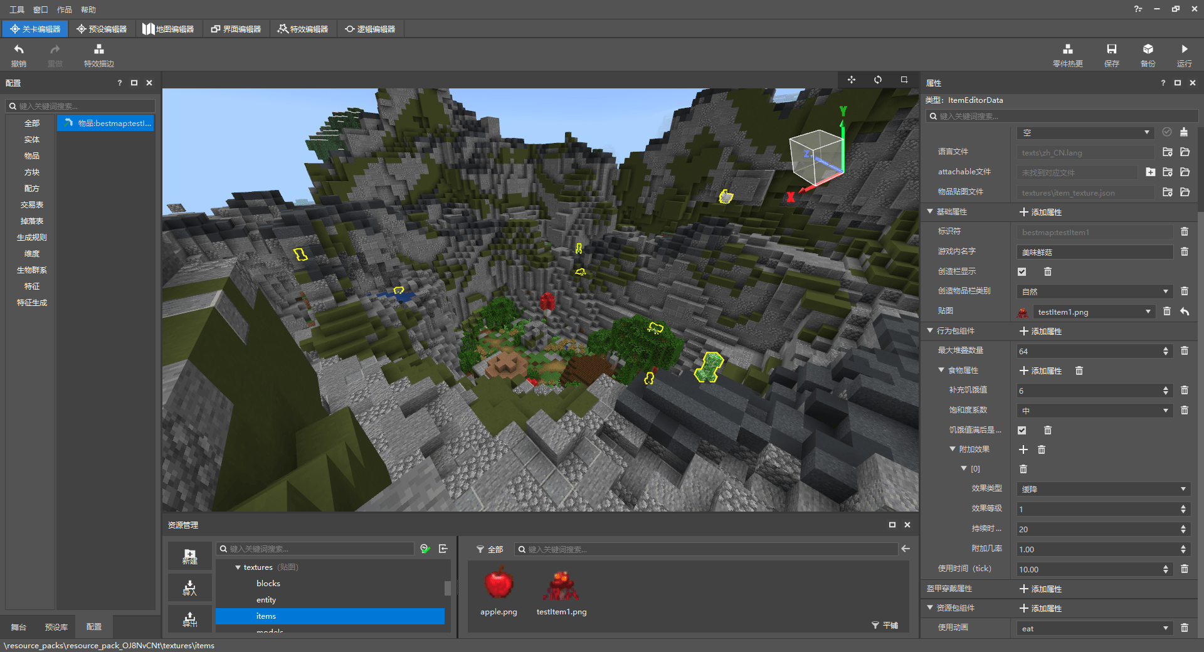Toggle the 创造栏显示 checkbox

tap(1022, 271)
